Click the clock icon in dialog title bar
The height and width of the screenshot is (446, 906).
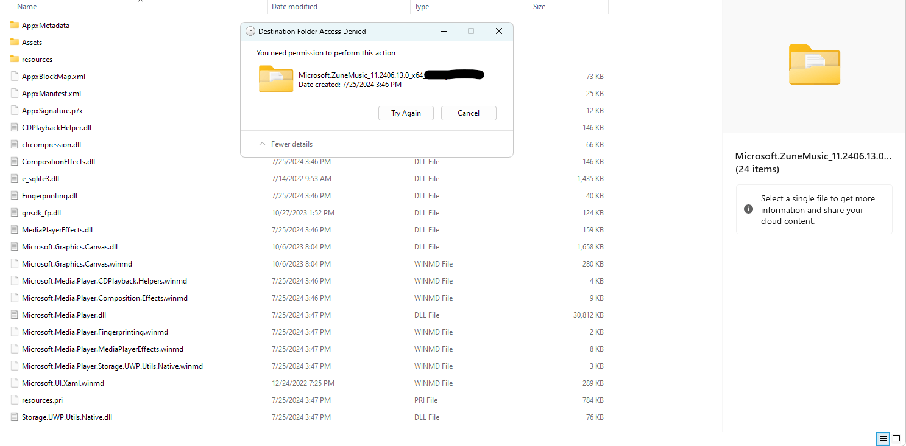point(250,31)
